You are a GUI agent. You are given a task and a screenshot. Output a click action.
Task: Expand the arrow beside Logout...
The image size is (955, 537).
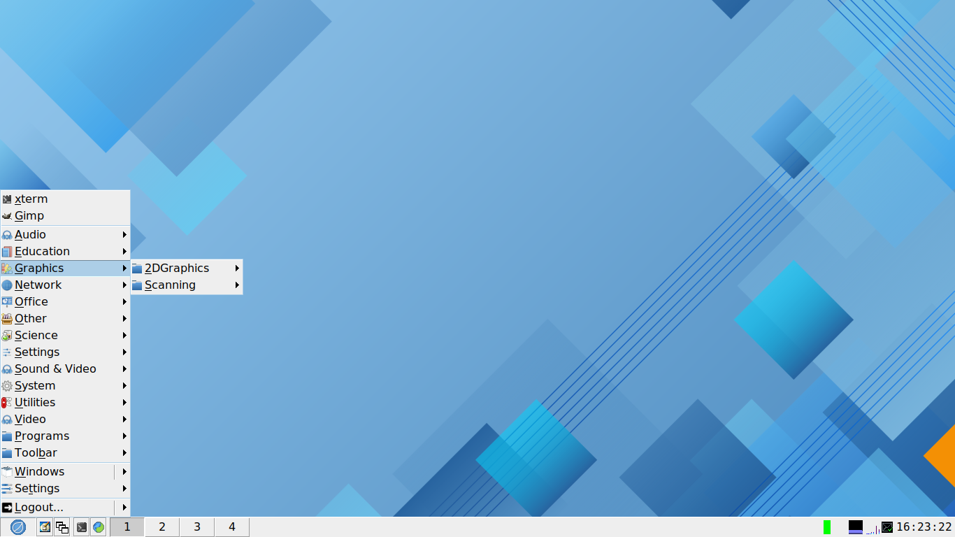pos(124,508)
